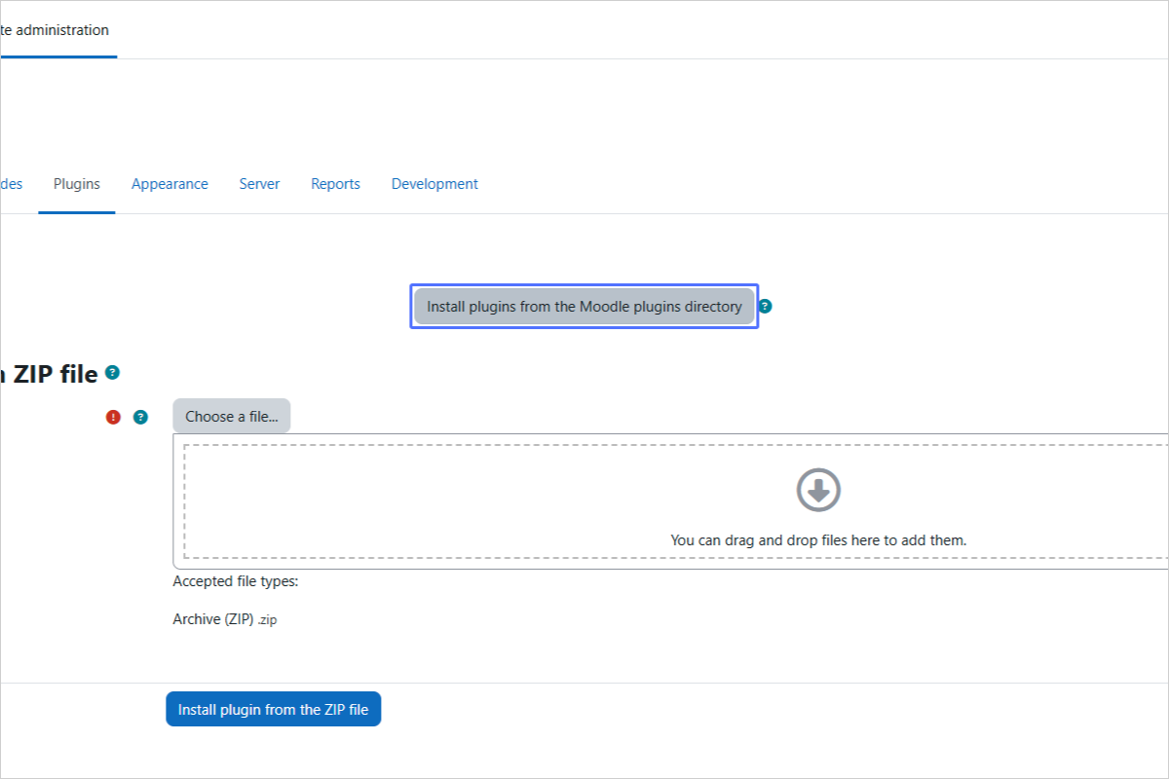Switch to the Server tab

[x=259, y=184]
